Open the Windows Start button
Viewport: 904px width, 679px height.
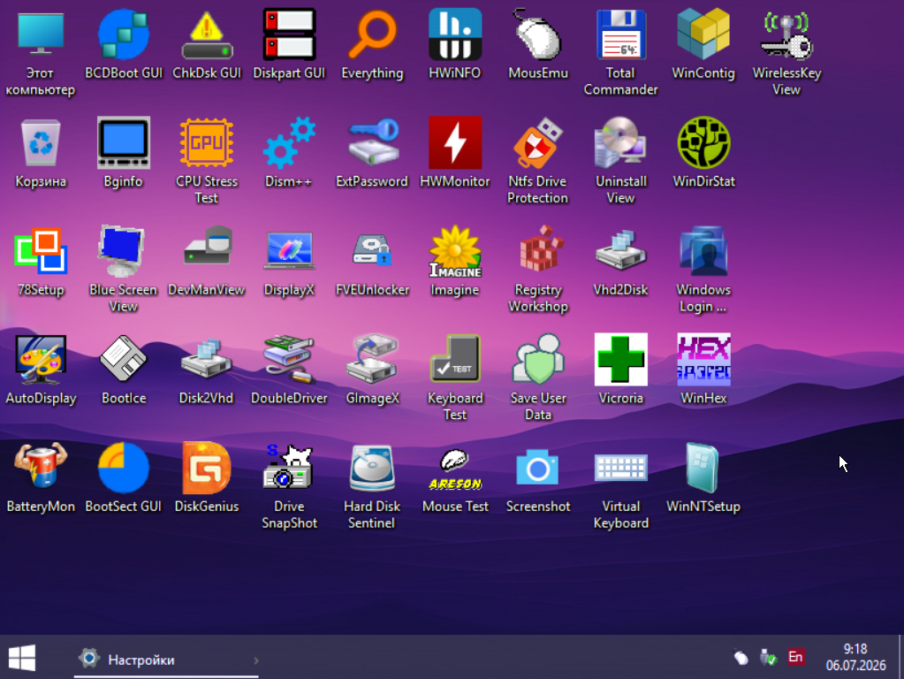point(22,658)
